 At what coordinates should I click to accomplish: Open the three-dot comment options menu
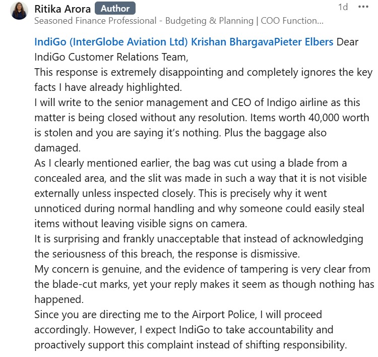[363, 7]
